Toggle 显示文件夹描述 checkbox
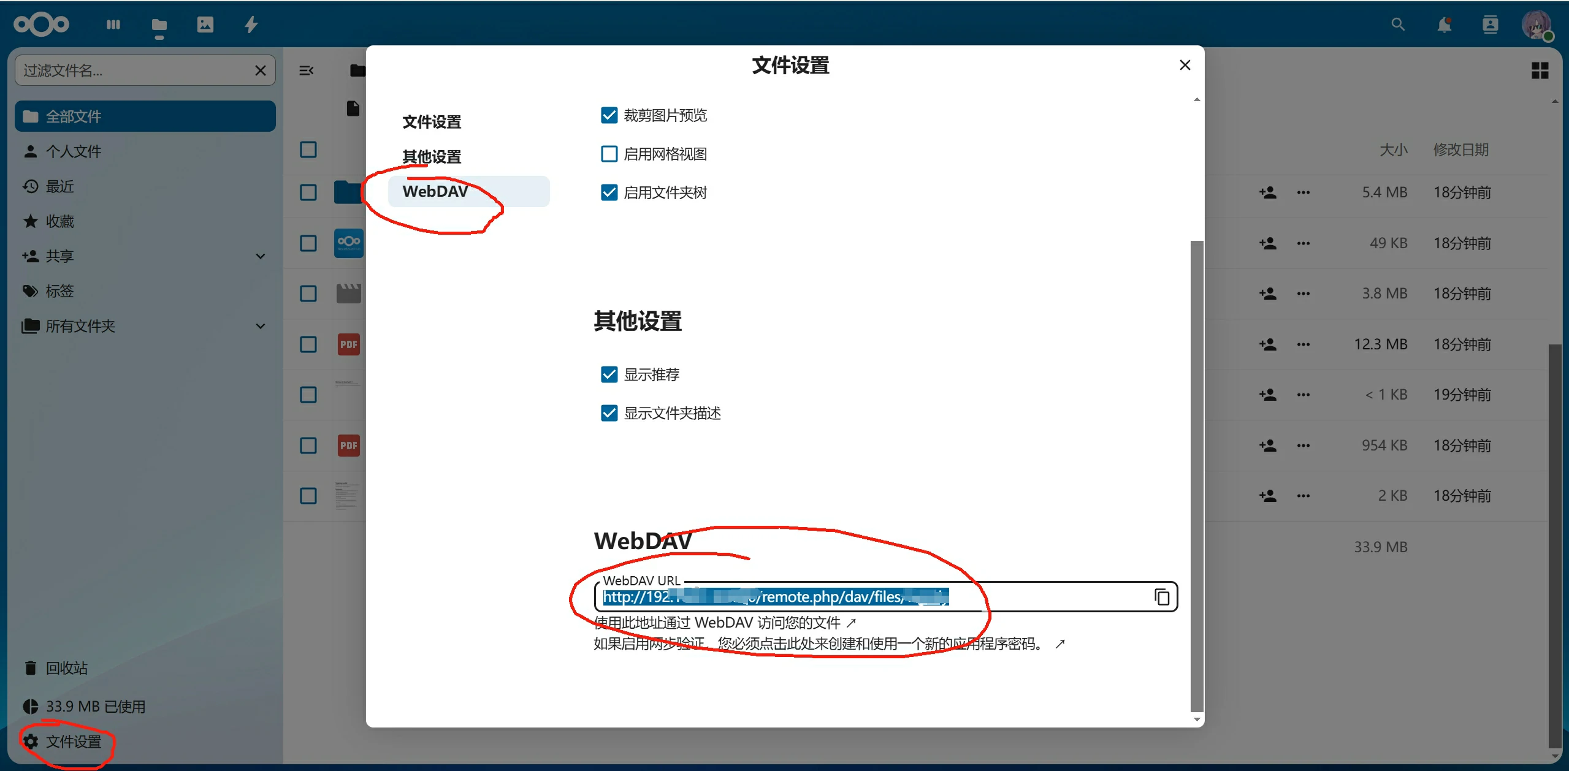This screenshot has width=1569, height=771. click(609, 413)
